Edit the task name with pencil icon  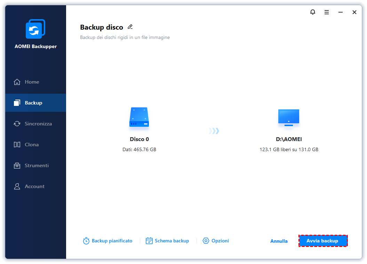click(x=130, y=27)
